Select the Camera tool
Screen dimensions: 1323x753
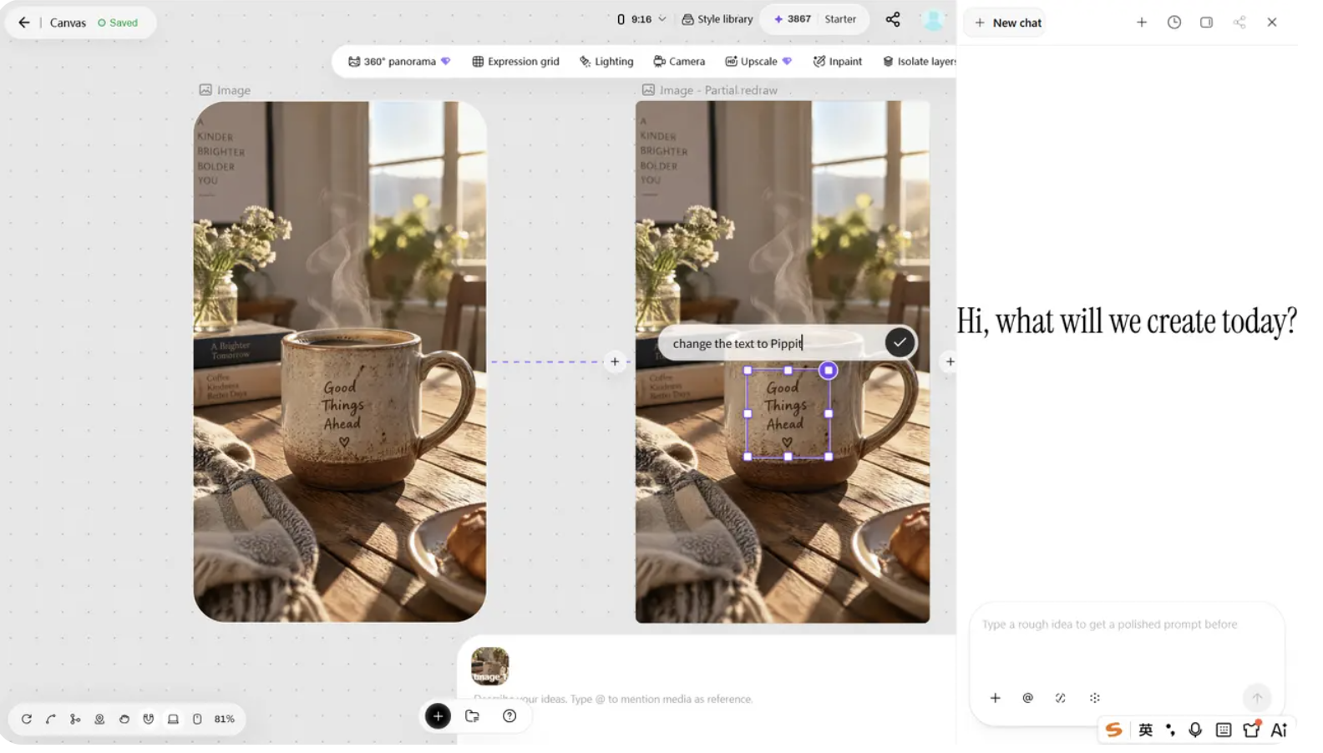[679, 62]
